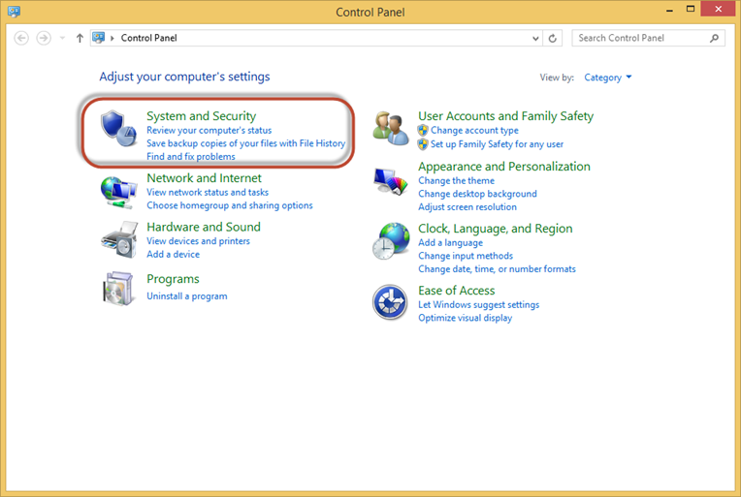Open Clock, Language, and Region heading
Viewport: 741px width, 497px height.
tap(496, 229)
